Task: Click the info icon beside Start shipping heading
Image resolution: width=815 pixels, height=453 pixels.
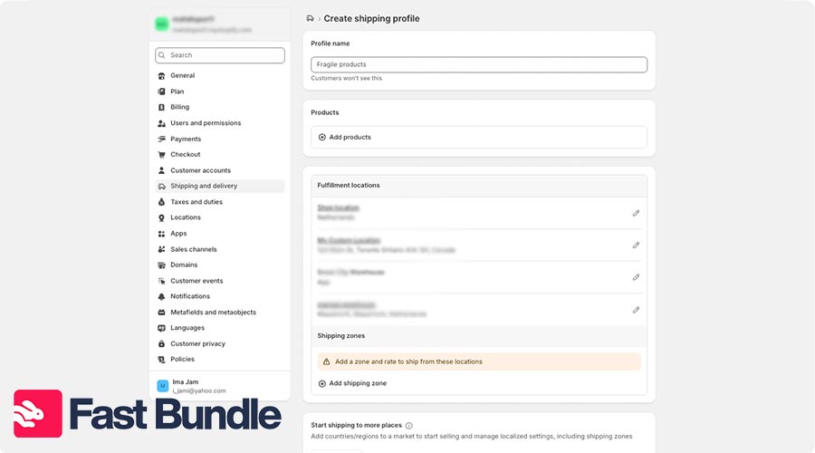Action: click(409, 425)
